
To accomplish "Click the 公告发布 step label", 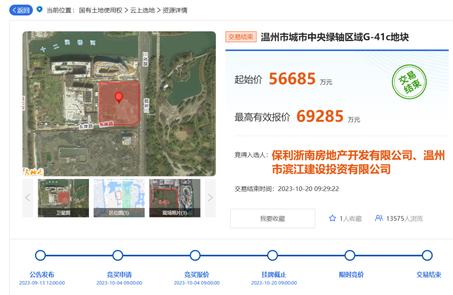I will tap(42, 274).
